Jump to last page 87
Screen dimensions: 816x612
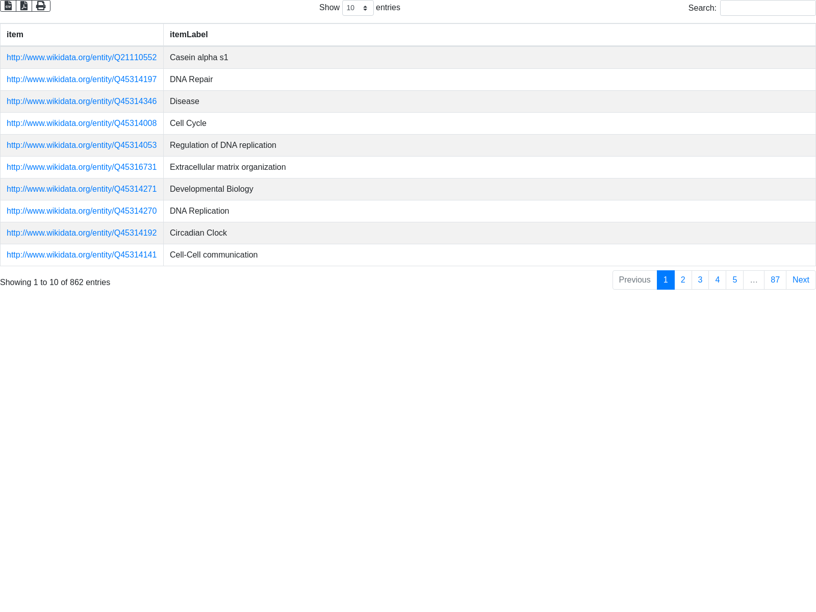(775, 280)
